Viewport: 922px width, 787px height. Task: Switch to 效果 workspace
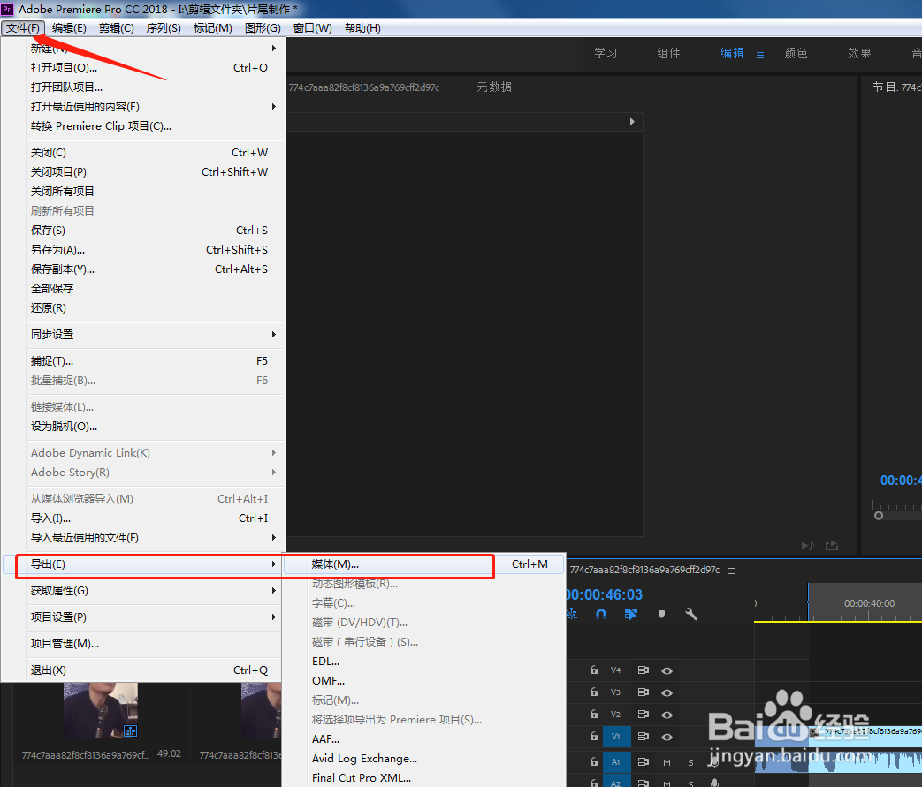point(859,54)
